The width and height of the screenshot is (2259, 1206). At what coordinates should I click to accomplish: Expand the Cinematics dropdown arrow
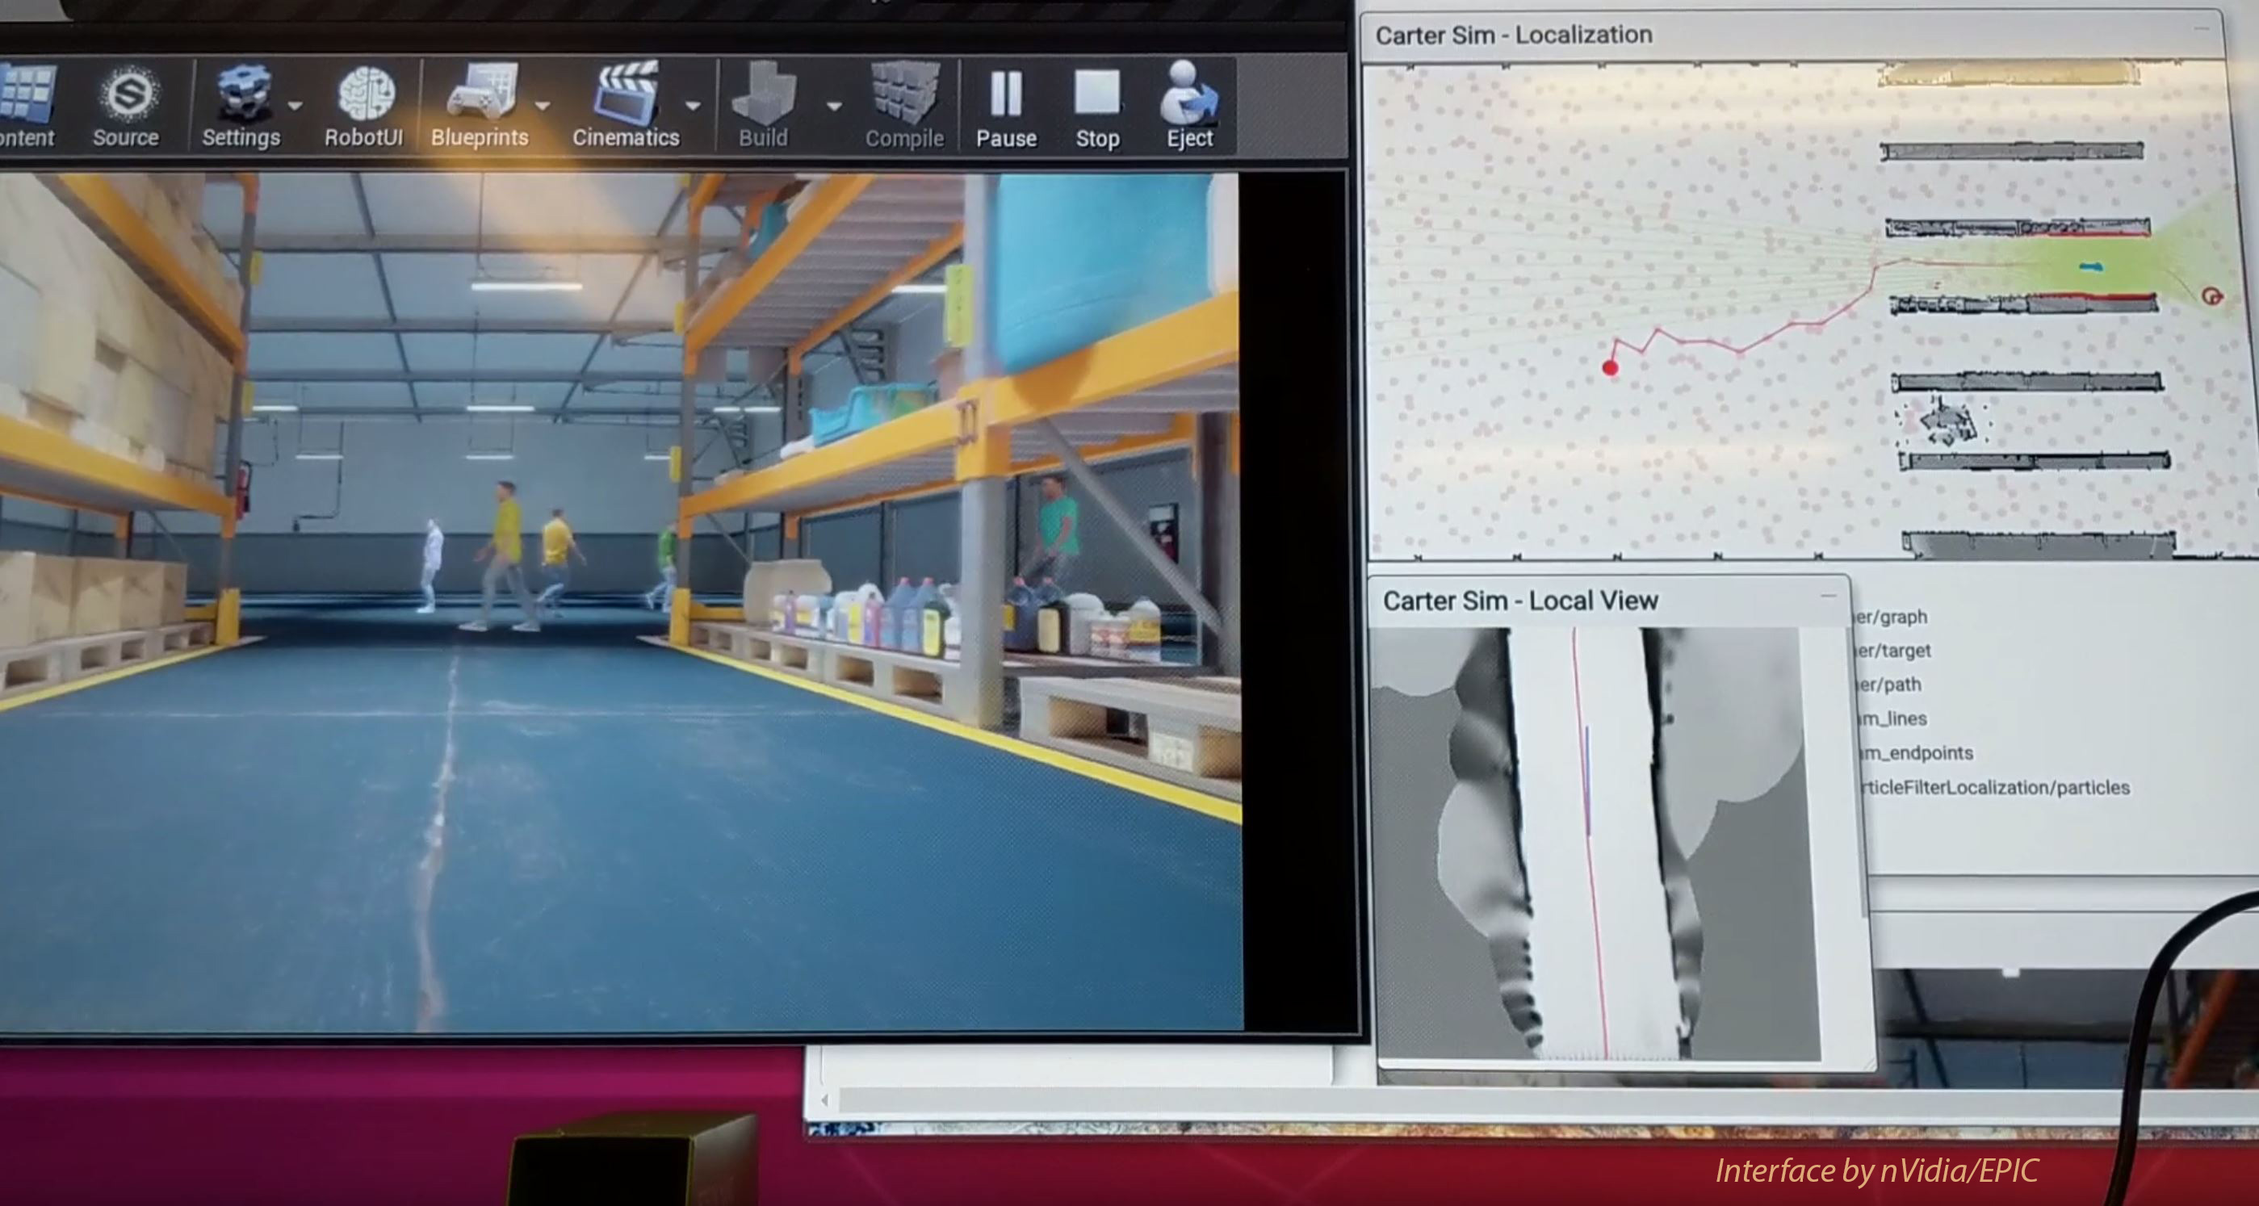coord(693,106)
